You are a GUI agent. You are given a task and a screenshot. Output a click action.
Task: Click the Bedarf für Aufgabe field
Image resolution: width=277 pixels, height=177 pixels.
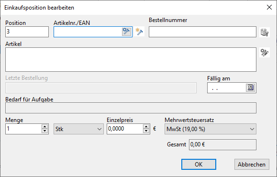point(131,108)
